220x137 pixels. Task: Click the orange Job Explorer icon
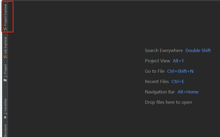pos(5,57)
